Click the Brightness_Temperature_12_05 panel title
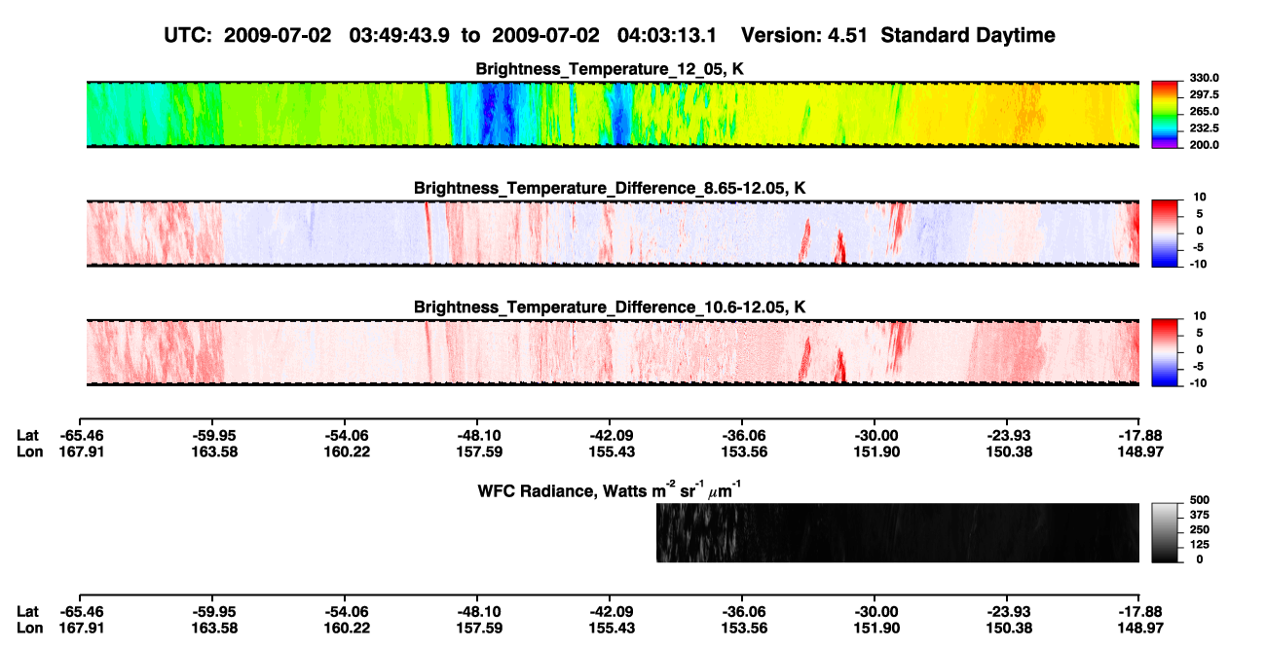 click(611, 69)
